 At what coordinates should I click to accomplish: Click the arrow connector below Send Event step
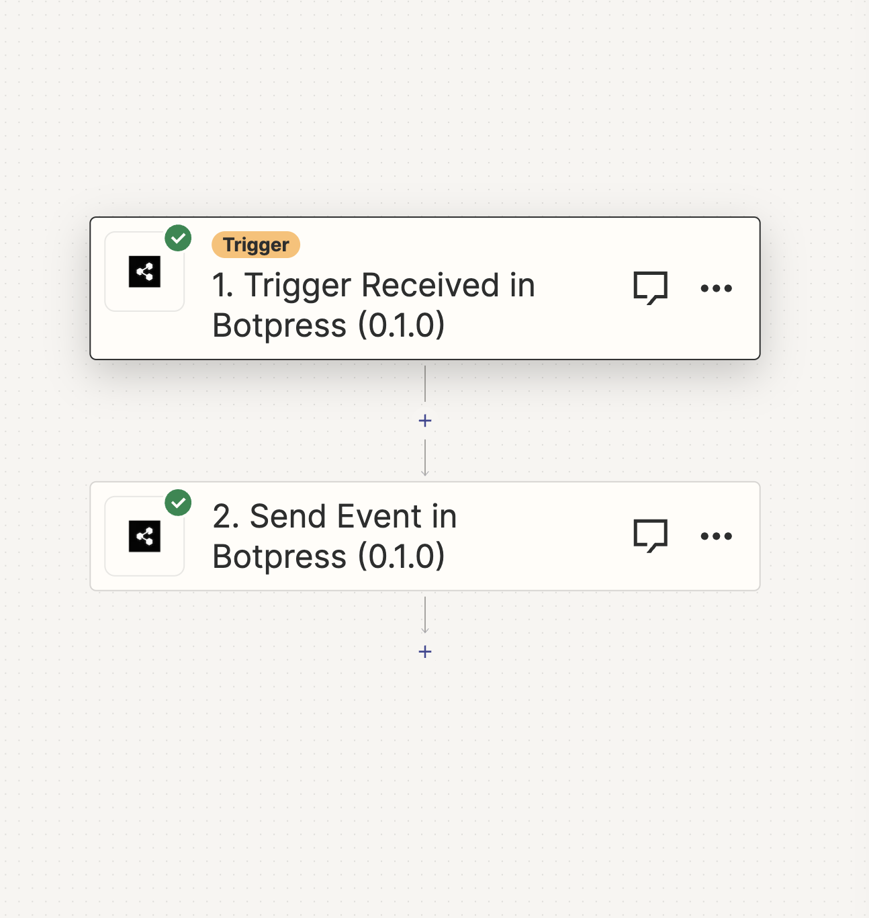coord(425,615)
